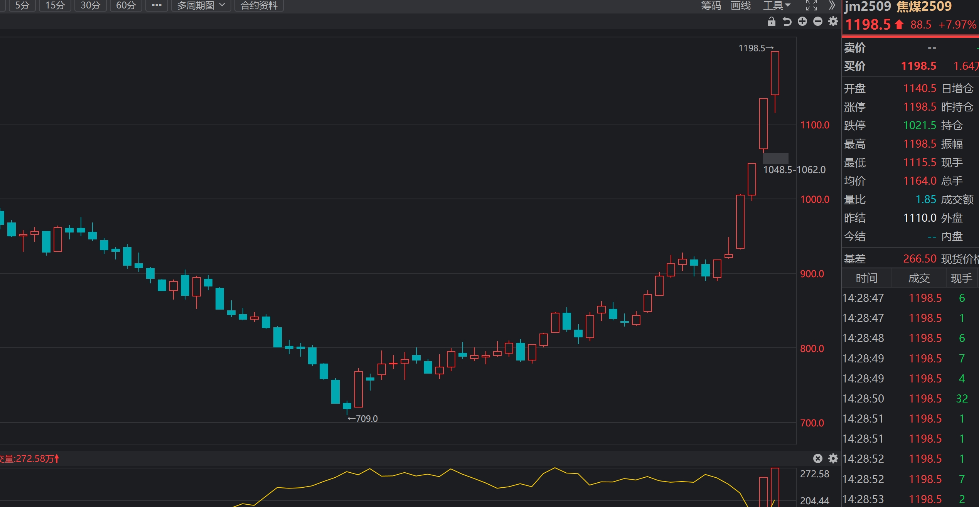Switch to 60分 period tab

click(126, 5)
